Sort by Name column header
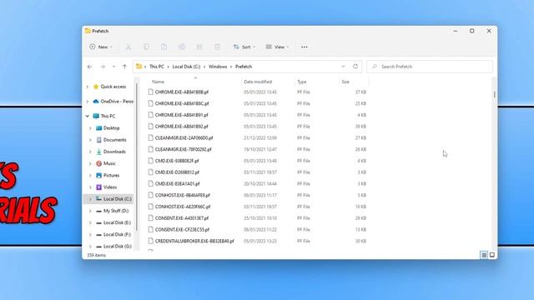534x300 pixels. coord(158,82)
